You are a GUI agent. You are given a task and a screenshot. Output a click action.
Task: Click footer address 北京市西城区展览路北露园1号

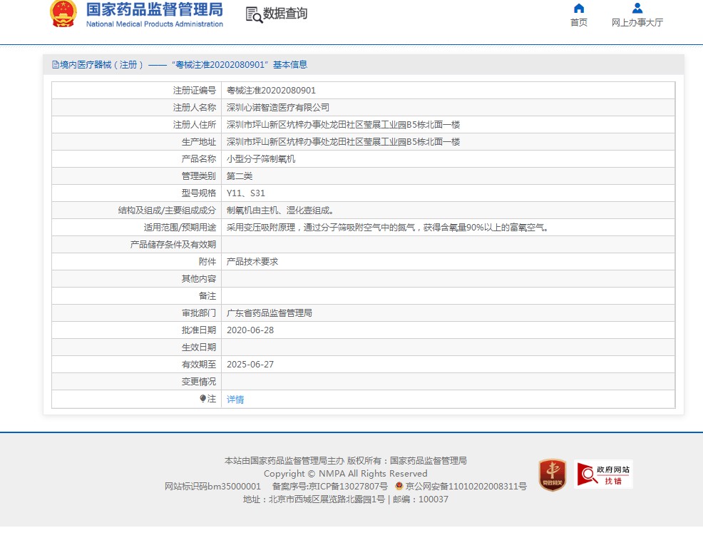coord(327,499)
